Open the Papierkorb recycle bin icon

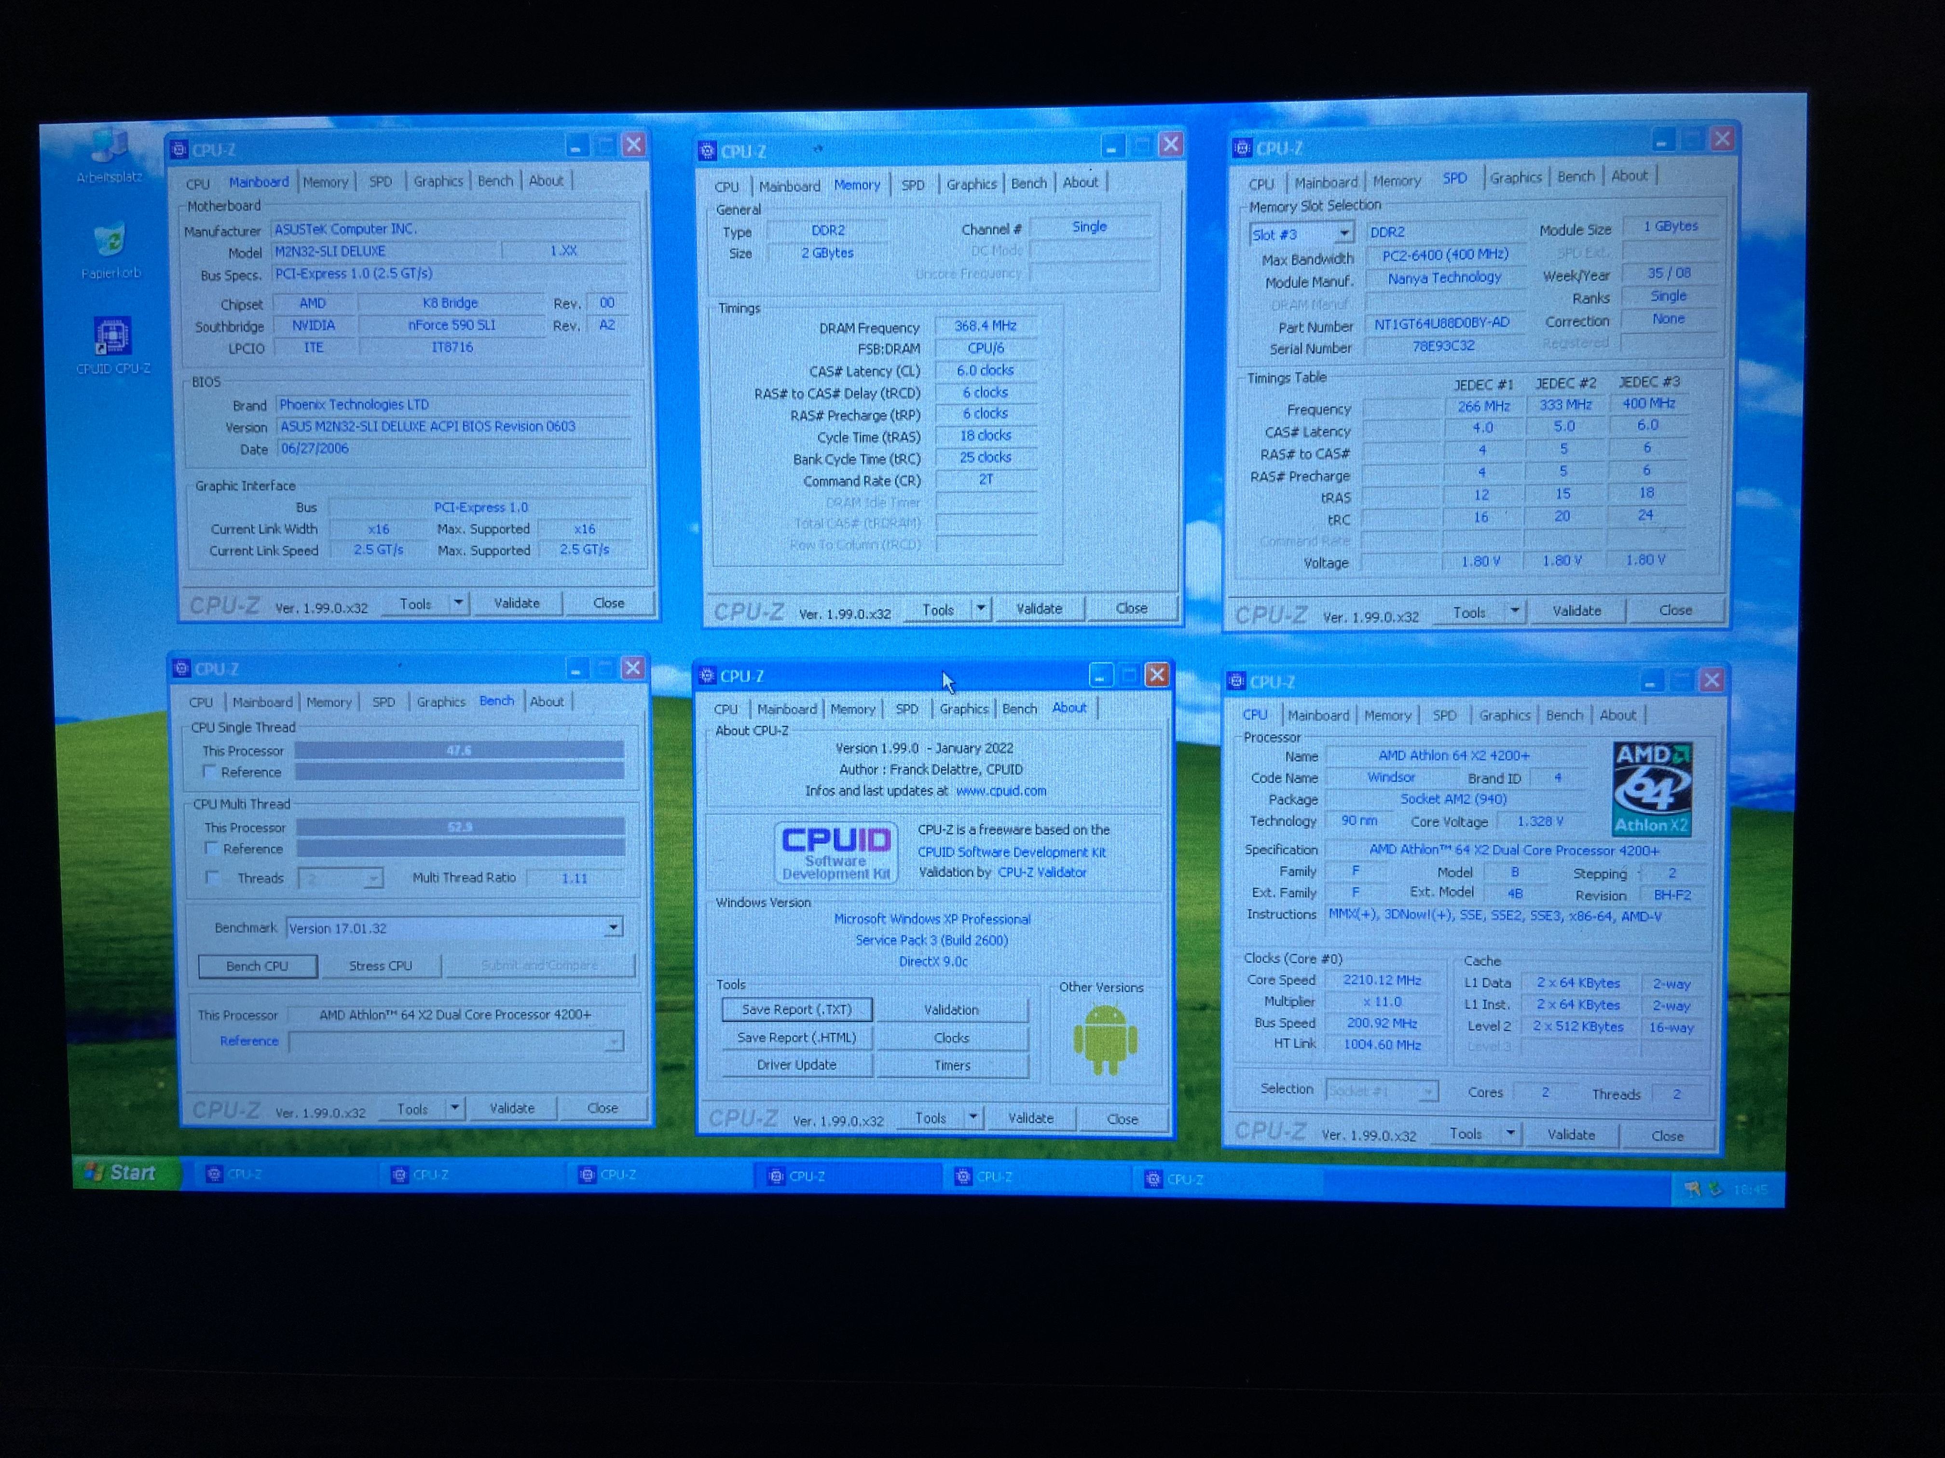click(110, 250)
